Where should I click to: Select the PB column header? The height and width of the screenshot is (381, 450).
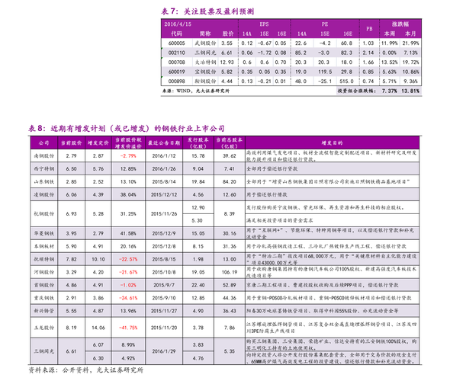pos(369,29)
